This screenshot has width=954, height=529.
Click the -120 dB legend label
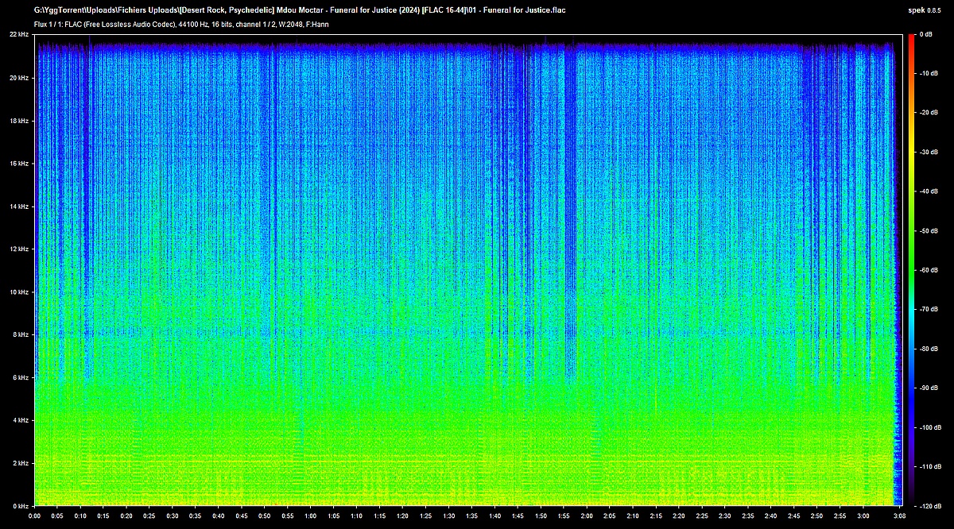[928, 506]
